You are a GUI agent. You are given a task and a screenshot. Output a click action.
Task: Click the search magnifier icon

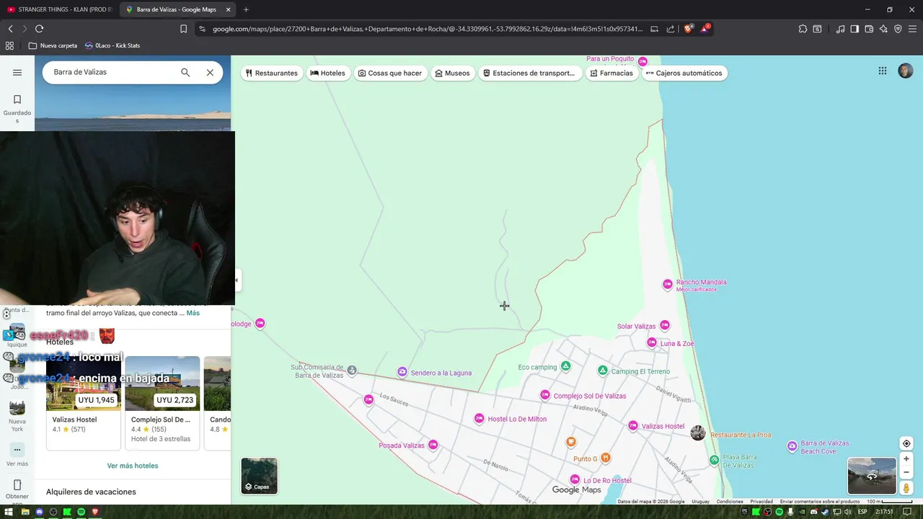click(185, 72)
